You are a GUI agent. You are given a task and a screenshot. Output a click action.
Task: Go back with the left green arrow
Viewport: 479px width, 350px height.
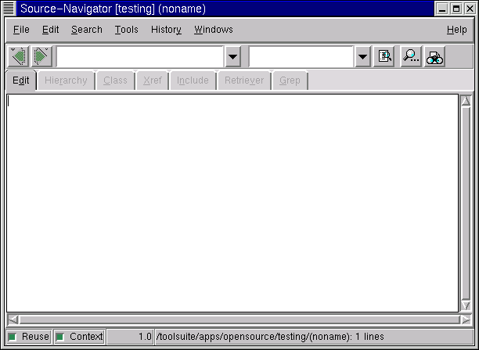pos(19,56)
